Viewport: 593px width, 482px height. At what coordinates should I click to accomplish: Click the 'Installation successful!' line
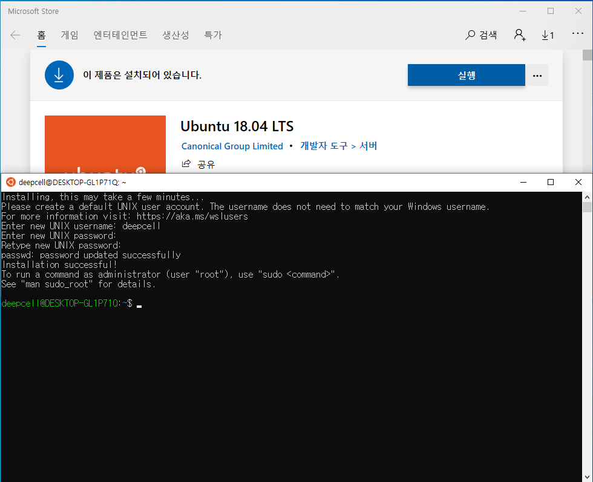(59, 265)
